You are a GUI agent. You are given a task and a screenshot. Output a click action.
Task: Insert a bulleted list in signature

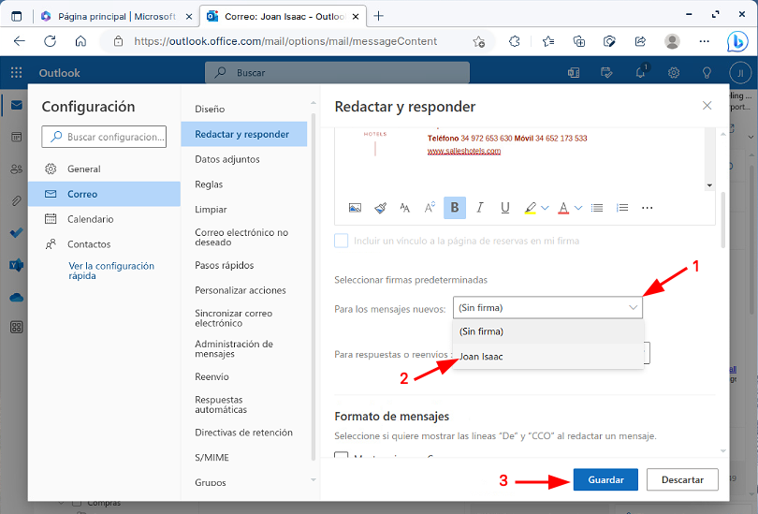coord(597,208)
